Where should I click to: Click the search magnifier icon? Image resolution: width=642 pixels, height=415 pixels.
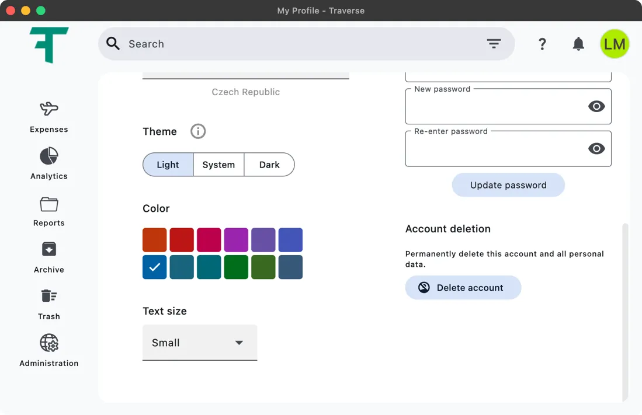[113, 43]
